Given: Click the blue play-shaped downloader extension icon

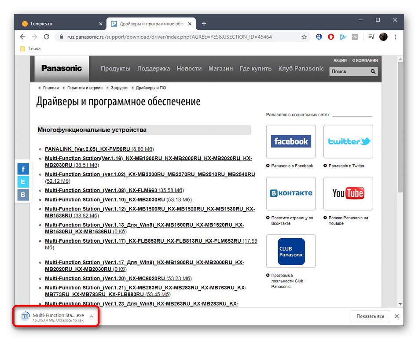Looking at the screenshot, I should click(x=343, y=37).
